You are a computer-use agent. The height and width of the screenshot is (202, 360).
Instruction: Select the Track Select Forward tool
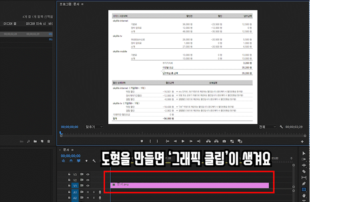point(304,159)
